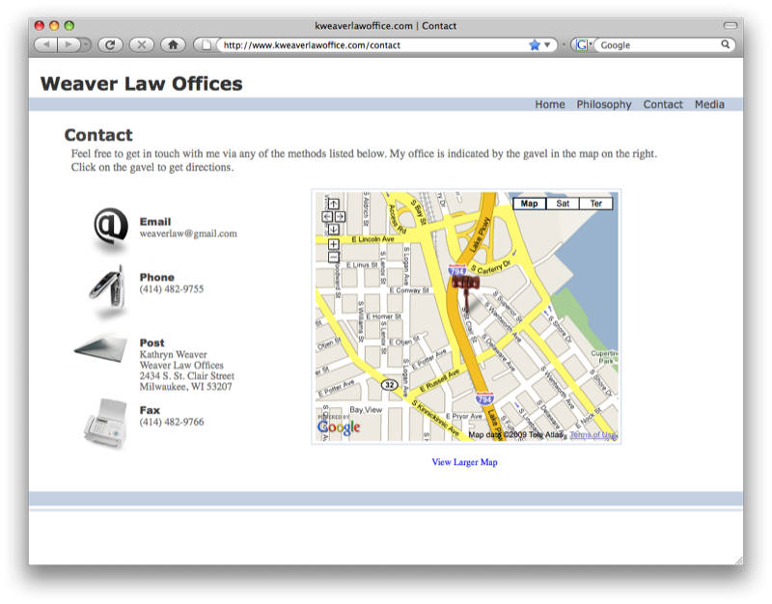This screenshot has width=772, height=604.
Task: Select the Map view type
Action: (529, 204)
